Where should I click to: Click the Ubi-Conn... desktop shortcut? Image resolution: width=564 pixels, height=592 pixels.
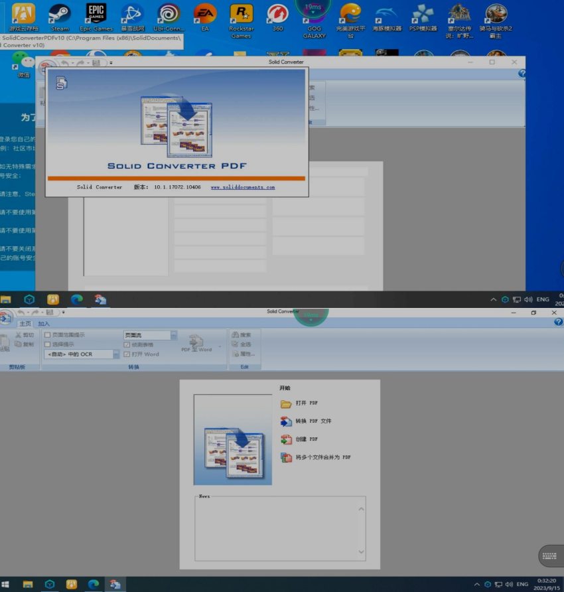(x=169, y=17)
